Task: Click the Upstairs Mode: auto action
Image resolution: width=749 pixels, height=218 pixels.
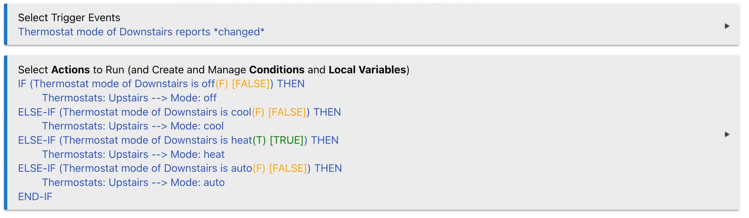Action: (x=133, y=183)
